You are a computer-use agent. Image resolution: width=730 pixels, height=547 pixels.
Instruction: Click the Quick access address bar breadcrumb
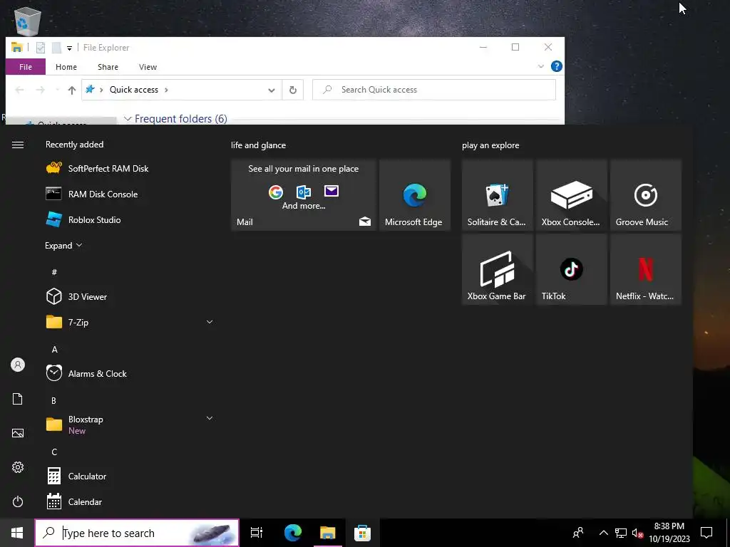133,90
